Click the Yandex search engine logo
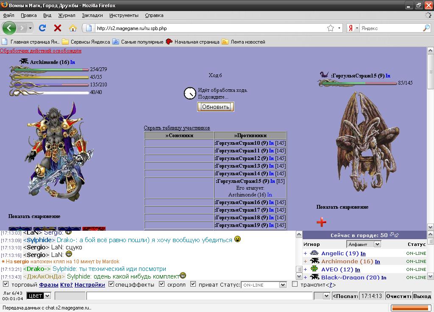This screenshot has height=312, width=434. click(351, 28)
